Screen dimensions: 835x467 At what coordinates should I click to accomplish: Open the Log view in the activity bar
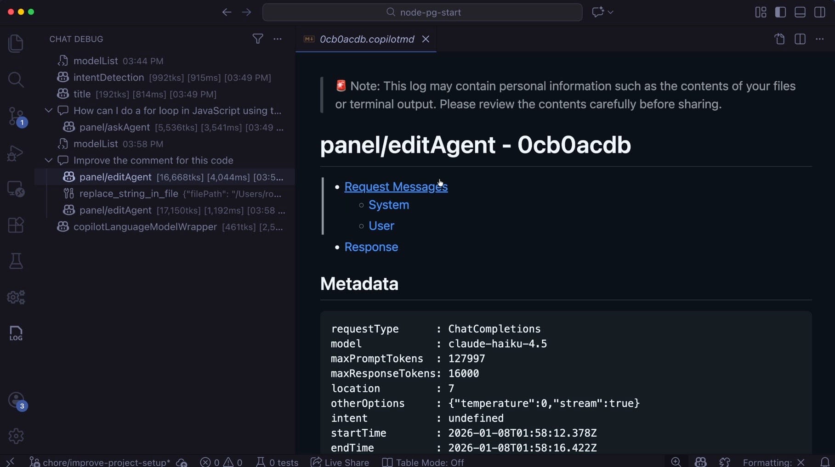pos(16,332)
